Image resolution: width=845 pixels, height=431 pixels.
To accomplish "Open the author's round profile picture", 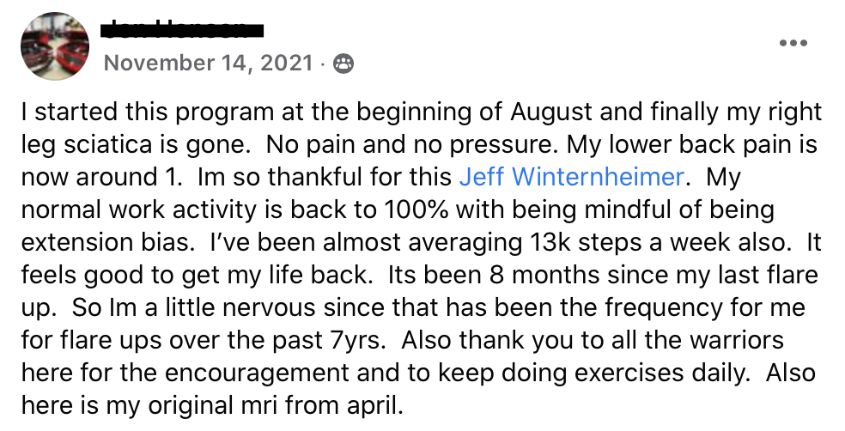I will point(55,46).
